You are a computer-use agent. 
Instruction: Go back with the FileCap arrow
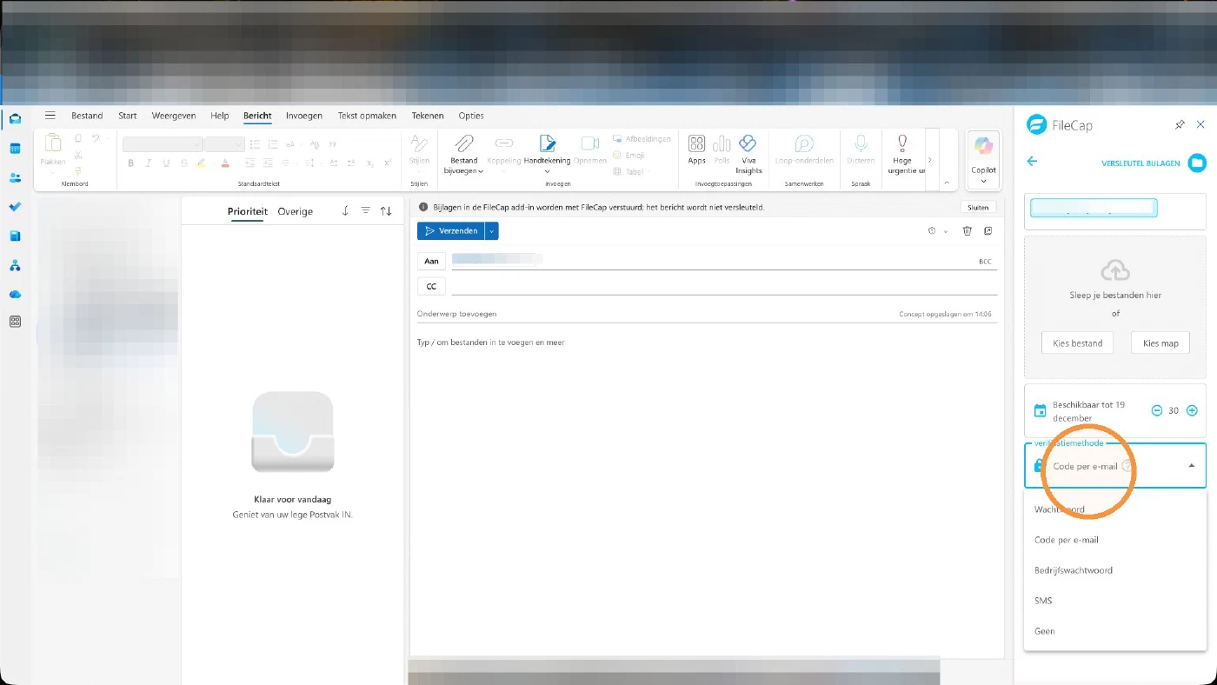pos(1033,161)
